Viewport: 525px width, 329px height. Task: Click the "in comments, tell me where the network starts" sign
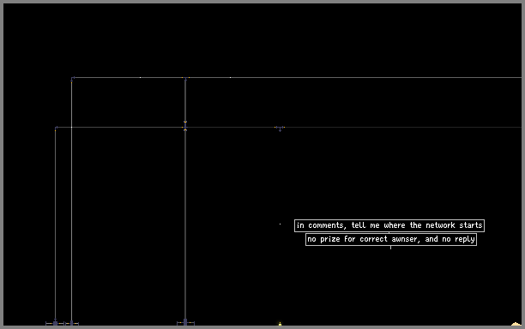pyautogui.click(x=389, y=225)
